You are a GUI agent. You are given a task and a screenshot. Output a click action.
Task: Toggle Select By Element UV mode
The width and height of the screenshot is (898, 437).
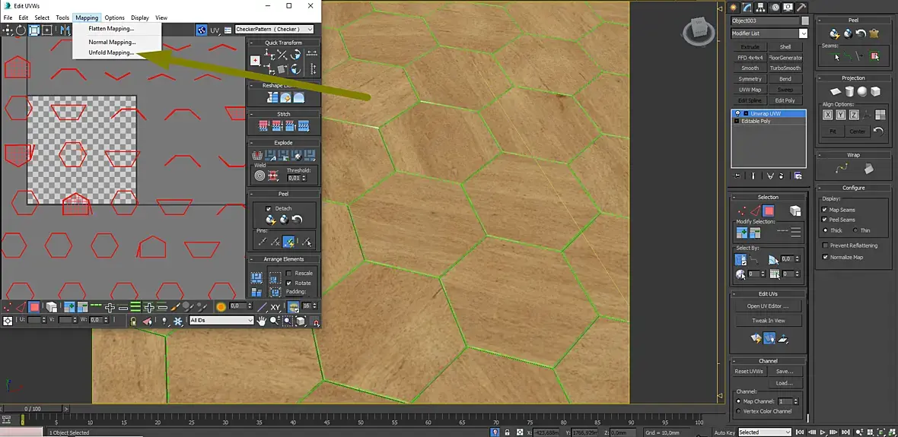(52, 307)
